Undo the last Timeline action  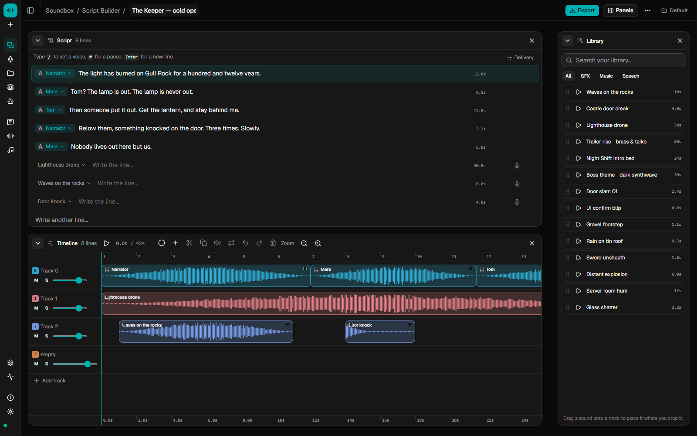[245, 243]
